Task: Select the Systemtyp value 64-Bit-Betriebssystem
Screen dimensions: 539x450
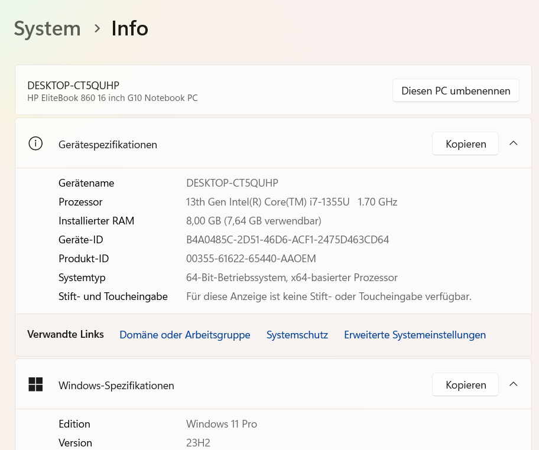Action: click(x=292, y=277)
